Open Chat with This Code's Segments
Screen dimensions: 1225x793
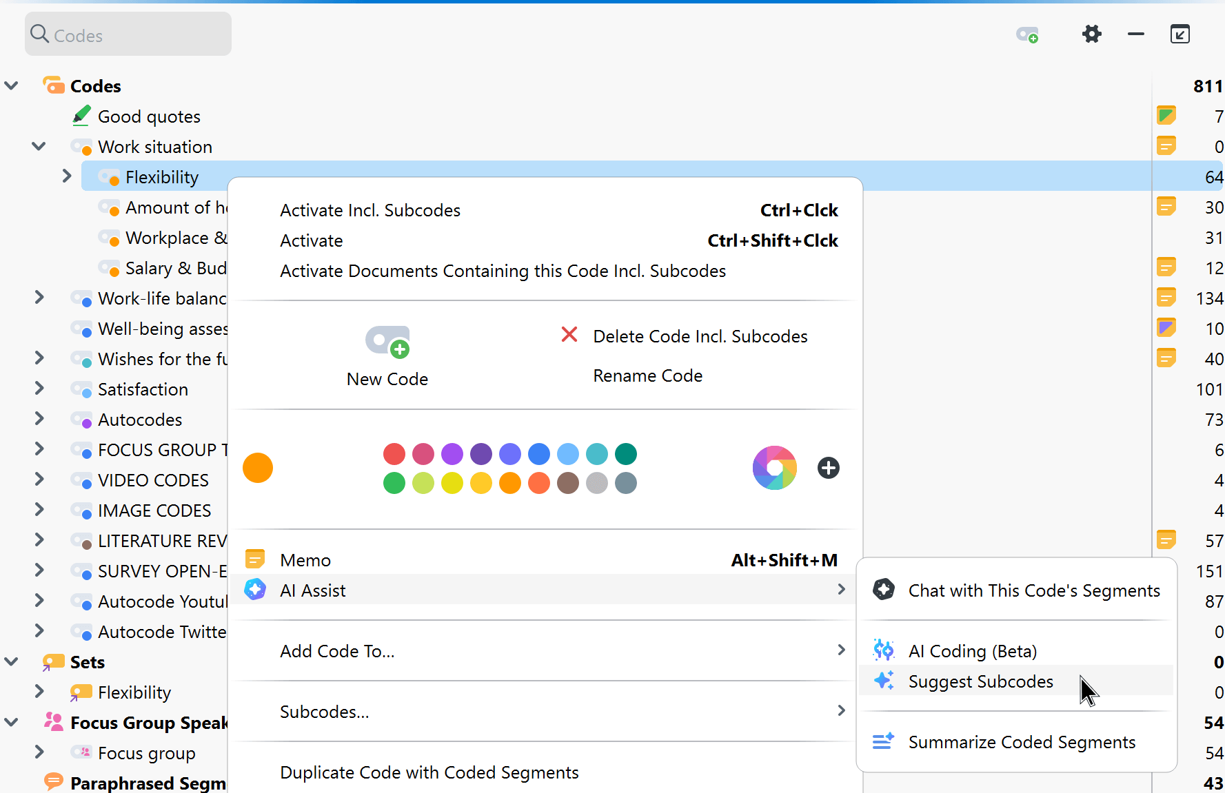tap(1033, 590)
